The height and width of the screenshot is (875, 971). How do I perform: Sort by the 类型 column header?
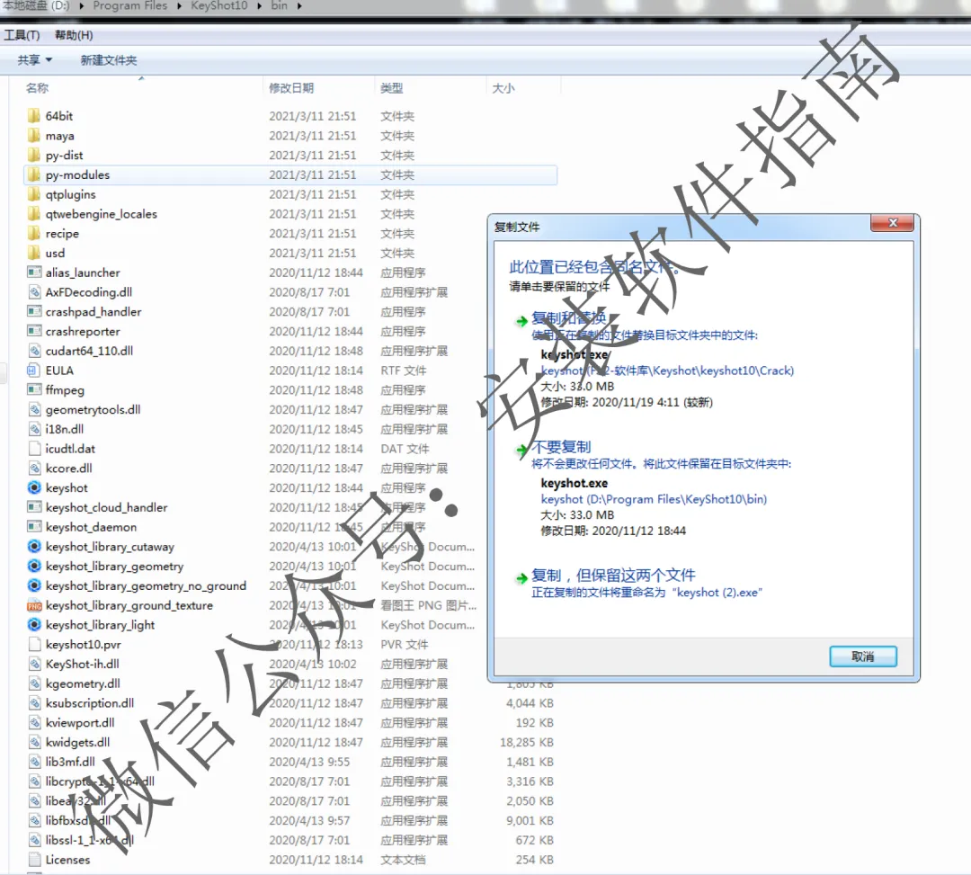391,88
